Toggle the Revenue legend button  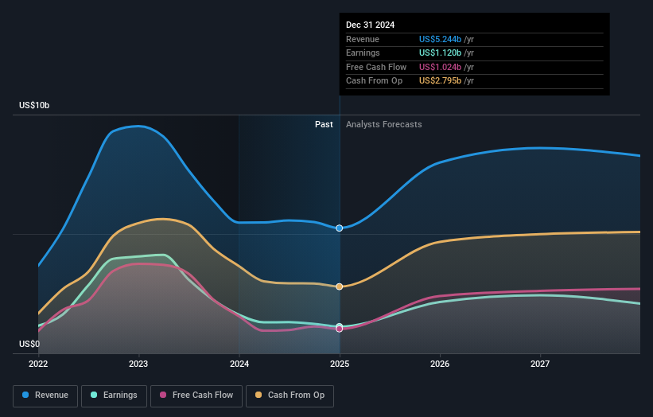[x=45, y=396]
